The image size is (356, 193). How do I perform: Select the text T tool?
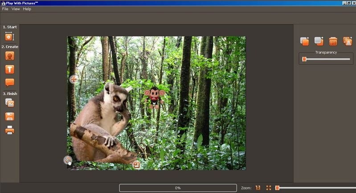(9, 69)
